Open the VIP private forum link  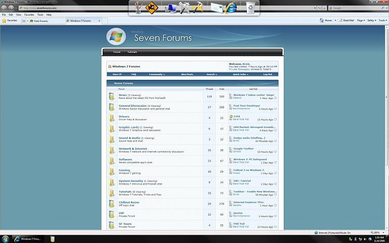[121, 213]
